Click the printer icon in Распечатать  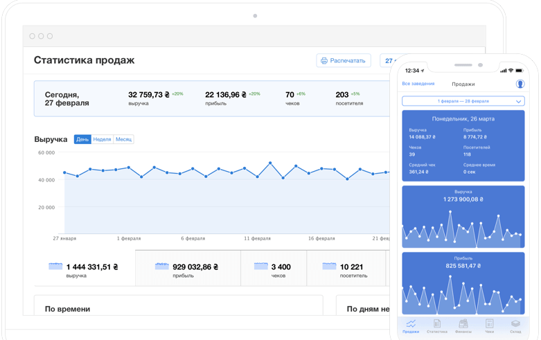(324, 61)
